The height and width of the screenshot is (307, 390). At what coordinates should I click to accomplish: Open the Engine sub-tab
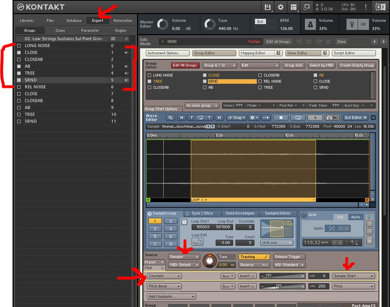coord(121,30)
